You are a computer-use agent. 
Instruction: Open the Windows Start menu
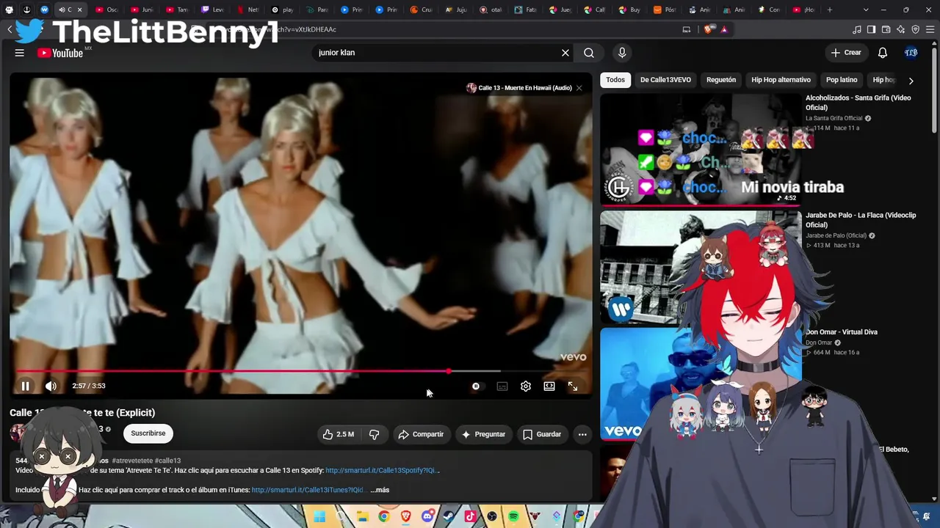coord(319,517)
